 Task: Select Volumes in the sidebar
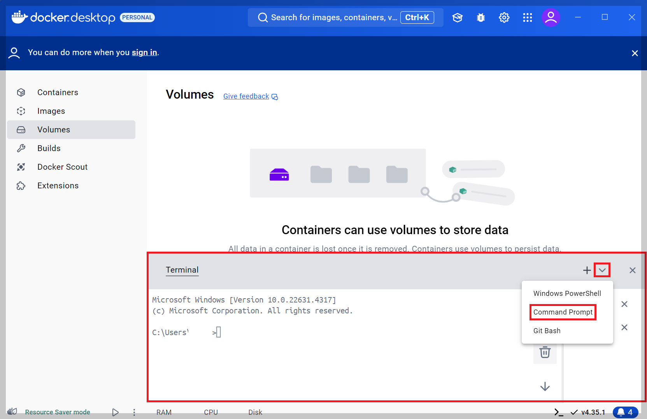coord(71,130)
